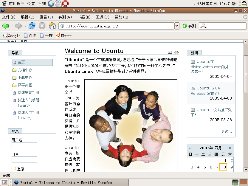Screen dimensions: 248x186
Task: Click the show desktop icon in bottom panel
Action: 4,182
